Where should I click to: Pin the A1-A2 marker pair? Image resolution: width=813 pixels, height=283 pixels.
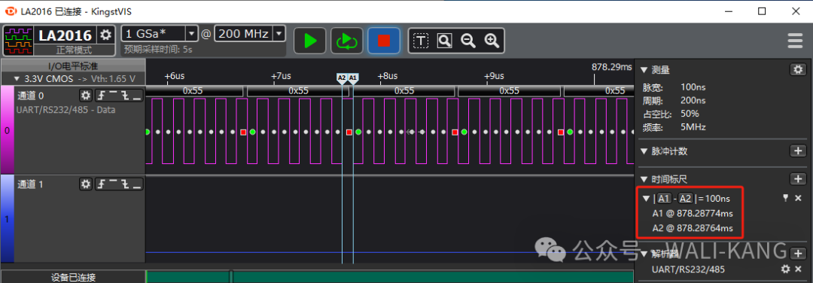(x=785, y=198)
